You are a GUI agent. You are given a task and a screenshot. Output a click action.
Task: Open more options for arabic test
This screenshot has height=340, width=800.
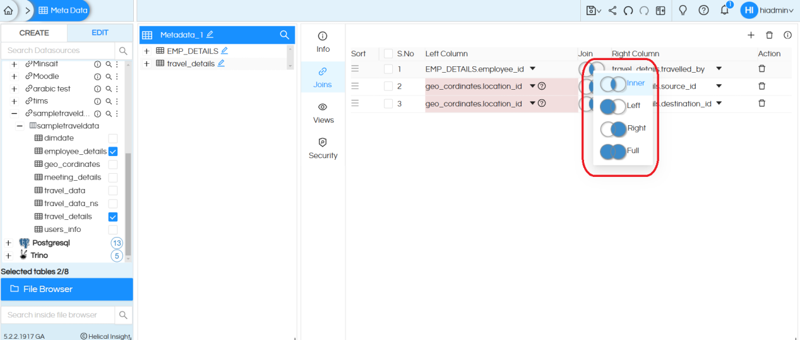coord(117,89)
